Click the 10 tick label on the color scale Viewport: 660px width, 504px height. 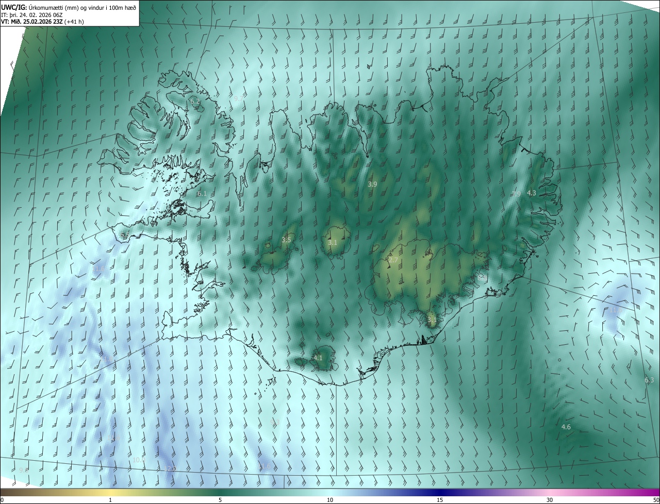tap(330, 500)
